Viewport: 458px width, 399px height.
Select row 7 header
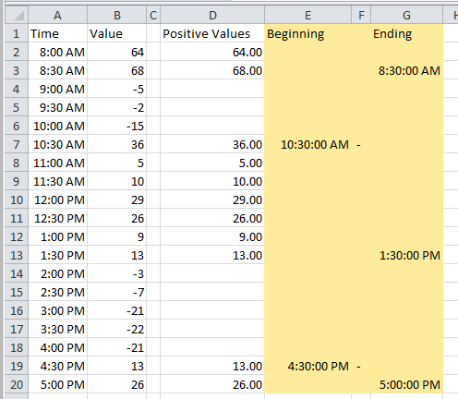point(17,144)
